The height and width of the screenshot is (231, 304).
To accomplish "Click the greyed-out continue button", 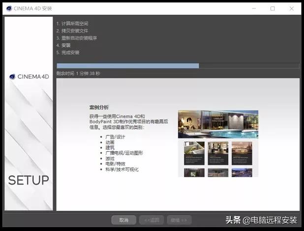I will [179, 220].
